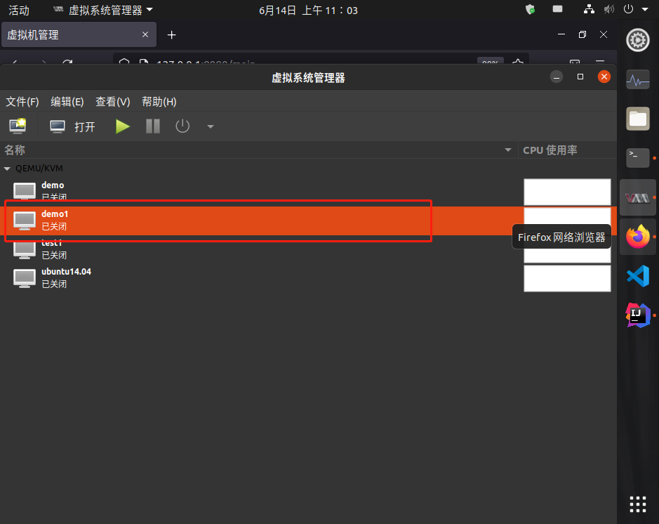The image size is (659, 524).
Task: Shut down the virtual machine power icon
Action: (182, 126)
